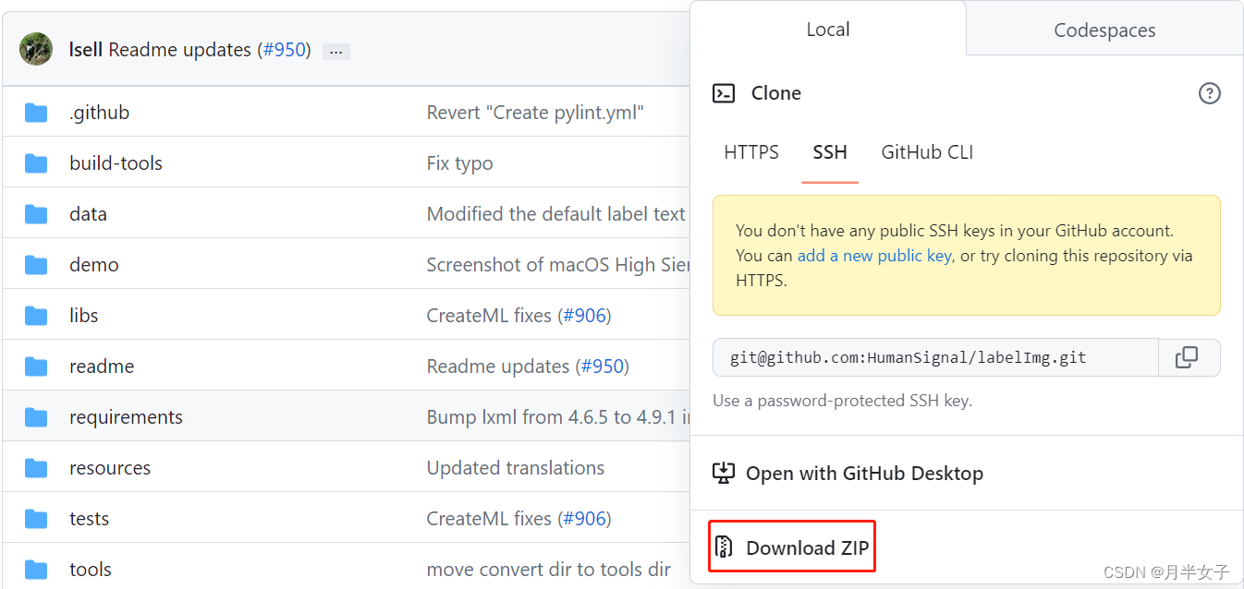This screenshot has height=589, width=1244.
Task: Open #906 link in the tests row
Action: click(x=584, y=519)
